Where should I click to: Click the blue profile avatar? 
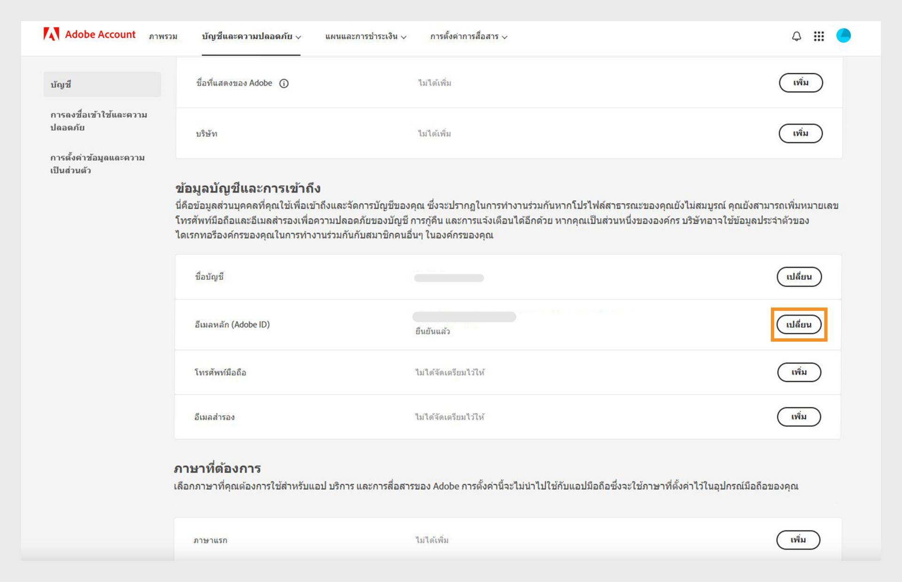click(x=843, y=36)
